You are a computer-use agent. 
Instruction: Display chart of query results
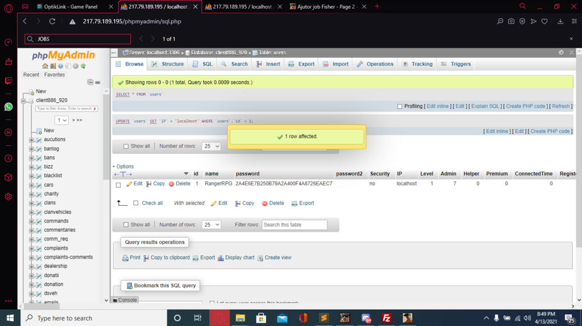click(x=236, y=258)
